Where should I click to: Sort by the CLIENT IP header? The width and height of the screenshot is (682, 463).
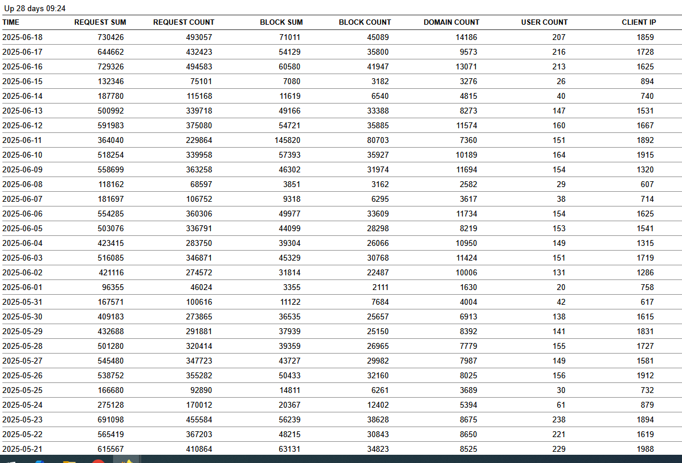(639, 22)
